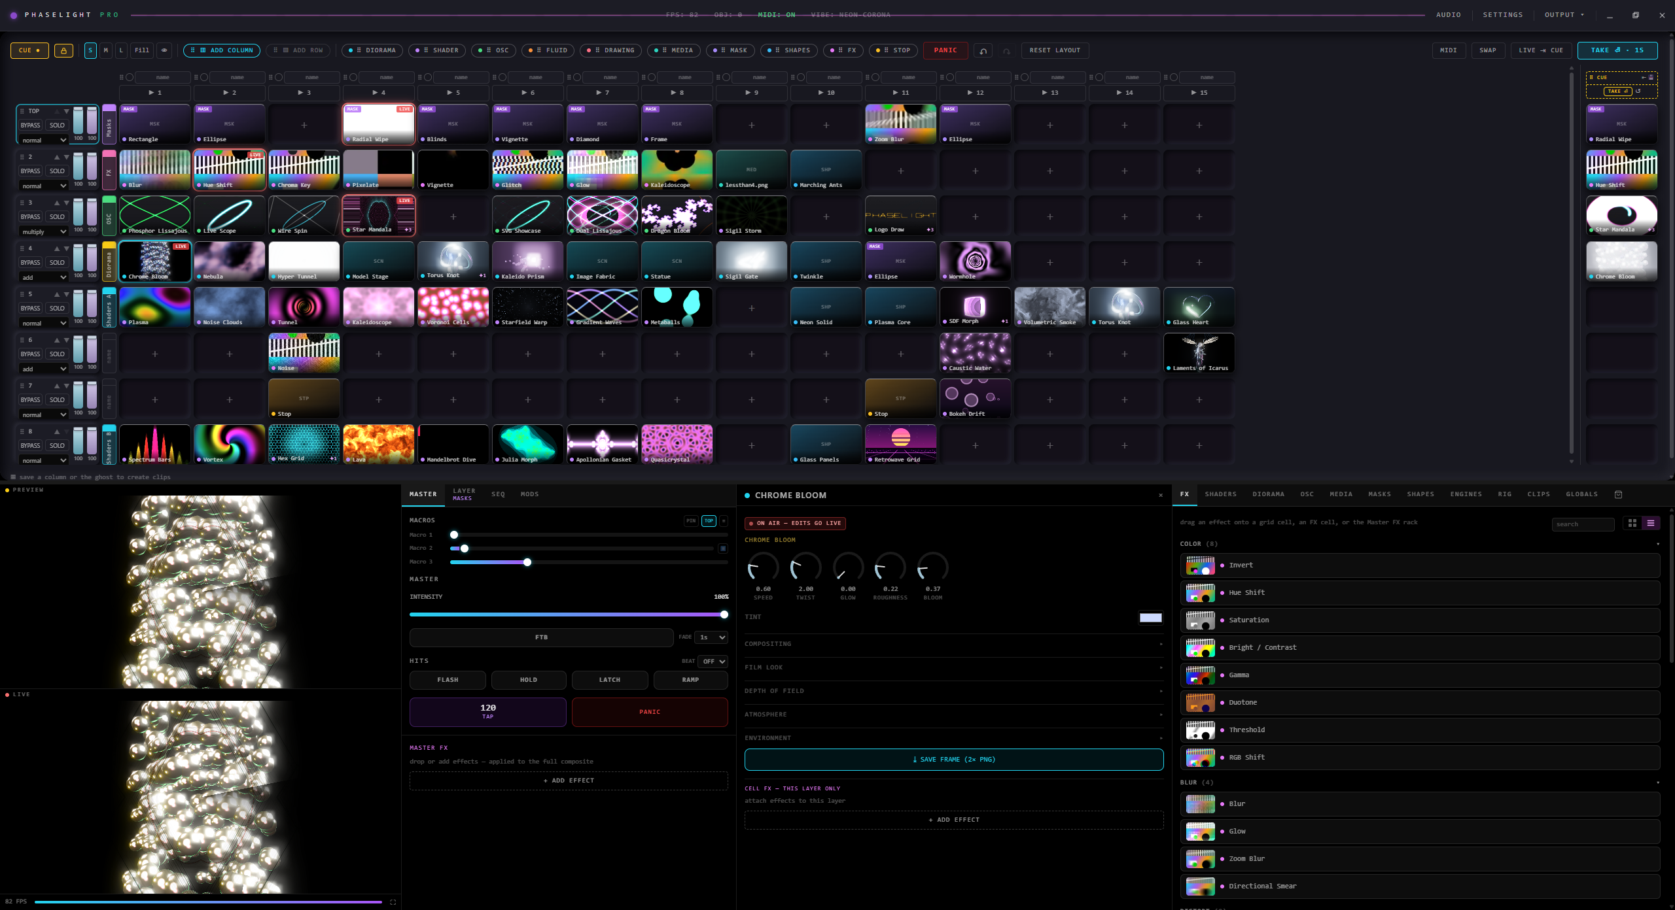Image resolution: width=1675 pixels, height=910 pixels.
Task: Click SAVE FRAME (2x PNG) button
Action: (954, 760)
